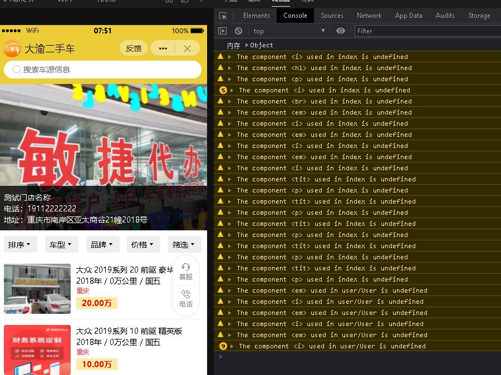Close the mini program with X icon
Viewport: 501px width, 375px height.
coord(188,48)
